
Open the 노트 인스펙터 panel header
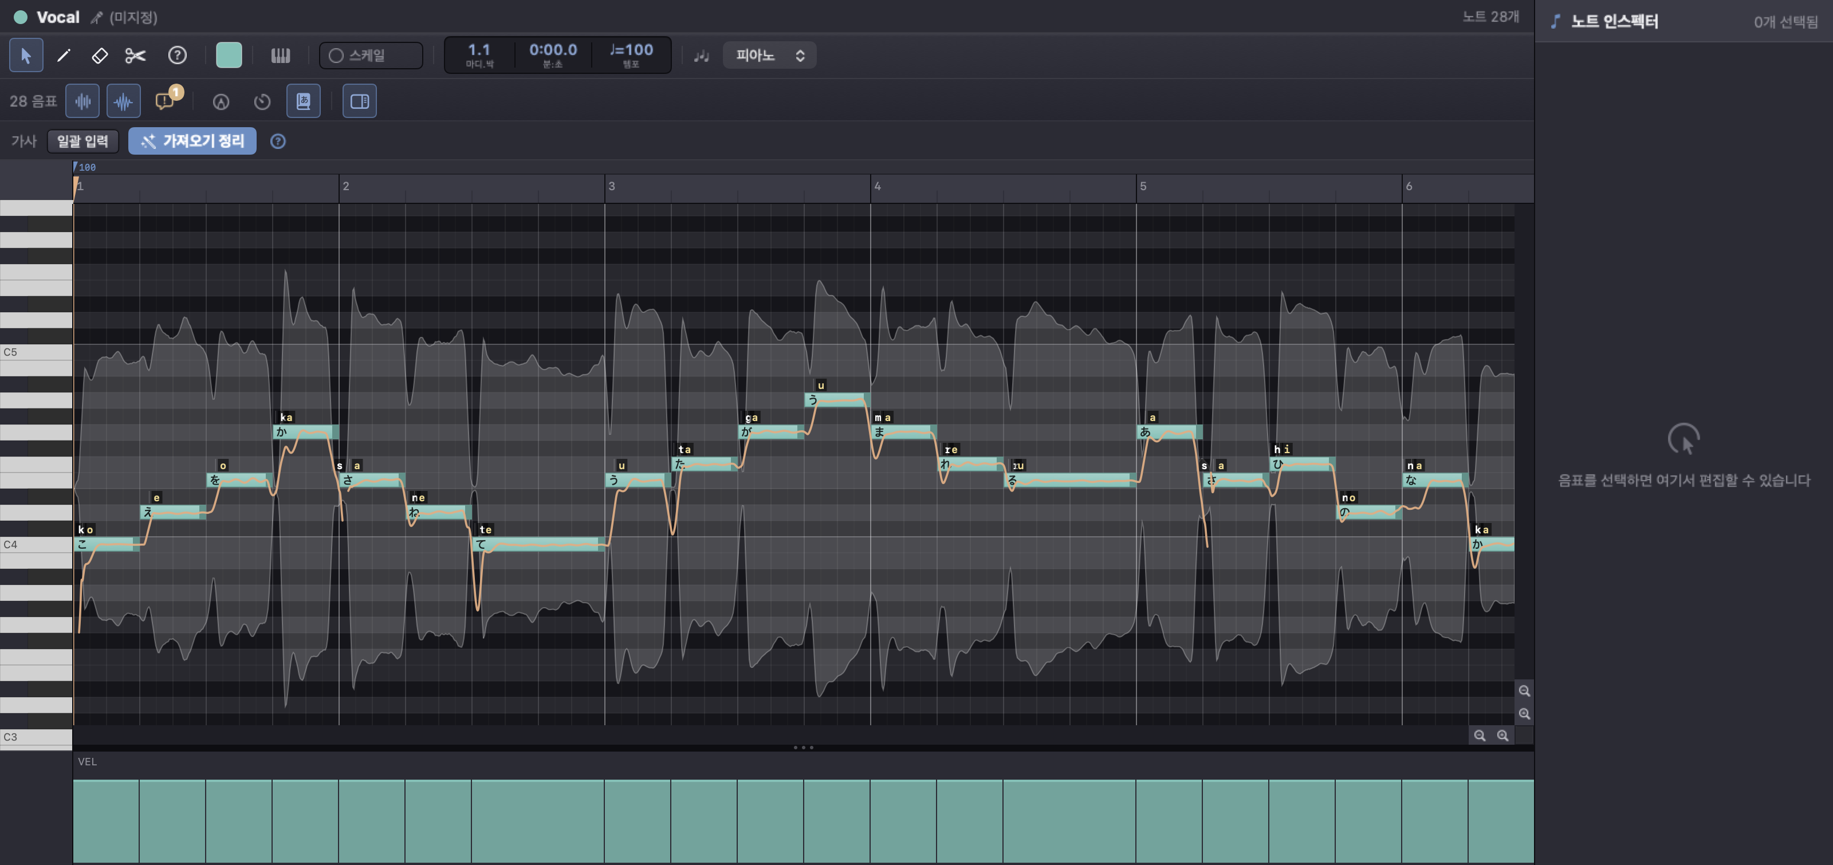tap(1614, 21)
